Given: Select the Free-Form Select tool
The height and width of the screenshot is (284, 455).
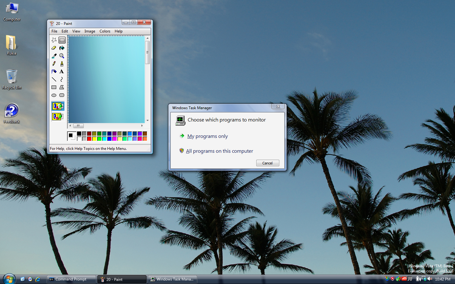Looking at the screenshot, I should coord(54,40).
